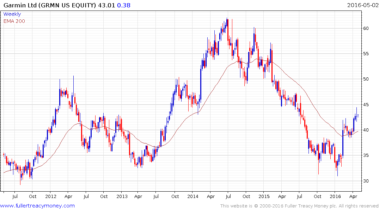Click the 40 price axis label
Screen dimensions: 379x211
(366, 130)
